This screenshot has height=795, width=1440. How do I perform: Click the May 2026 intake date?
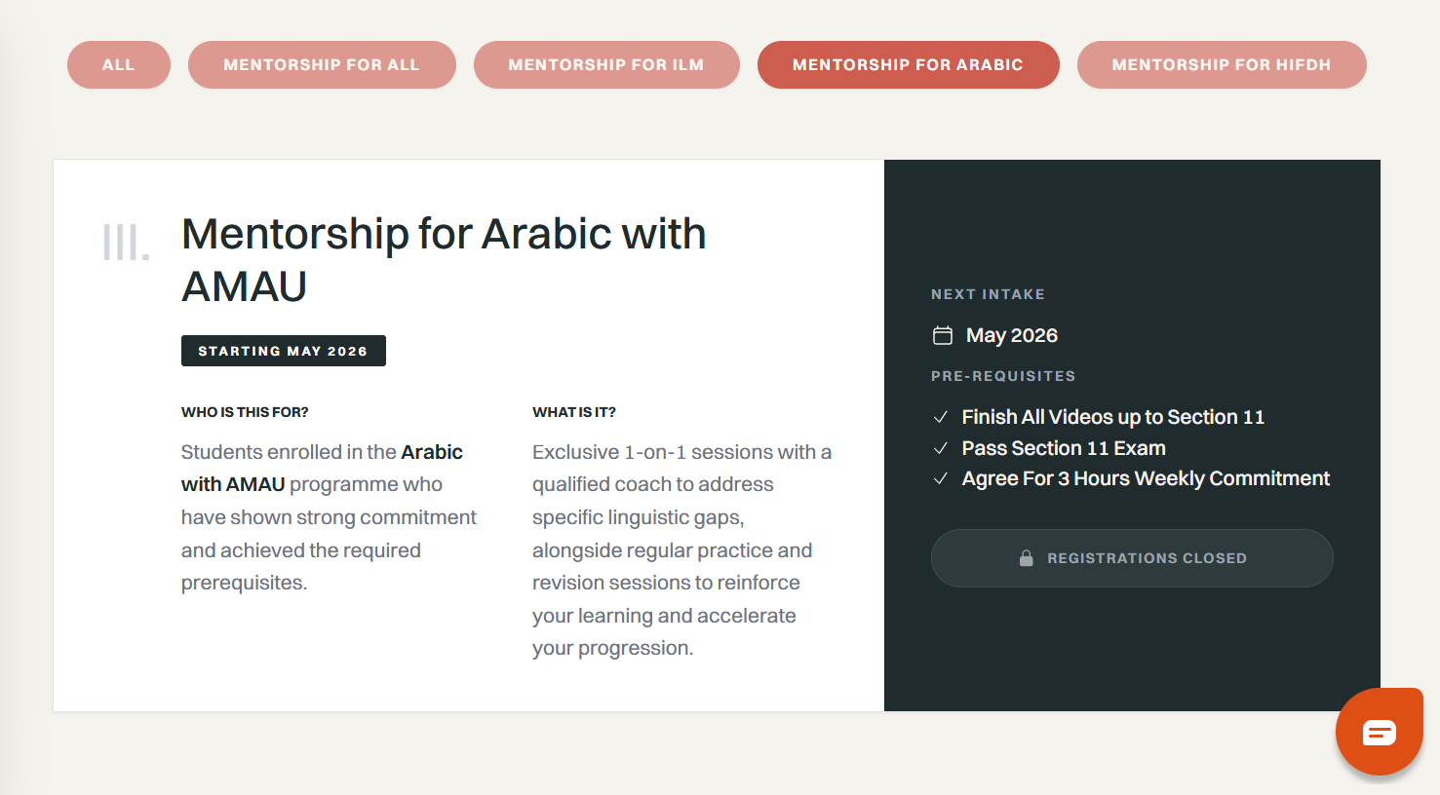pos(1011,335)
